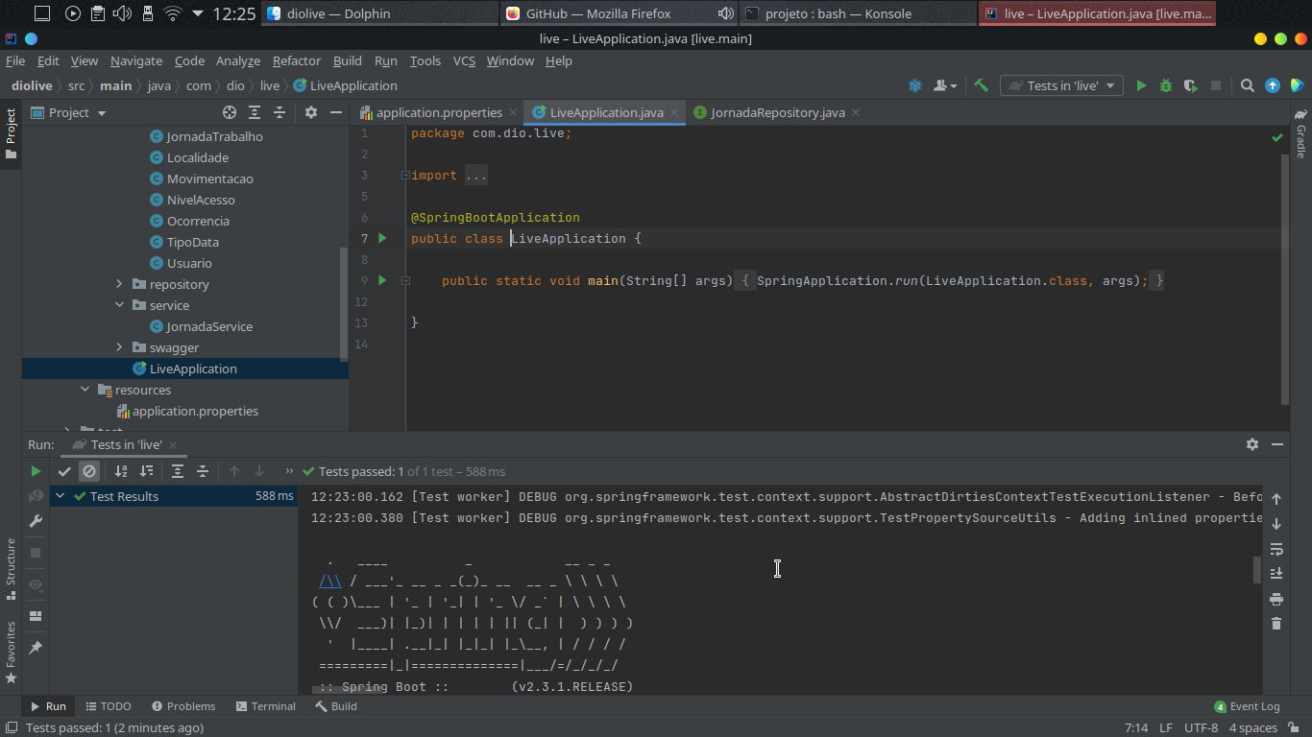Open Search Everywhere magnifier icon
Viewport: 1312px width, 737px height.
point(1247,85)
